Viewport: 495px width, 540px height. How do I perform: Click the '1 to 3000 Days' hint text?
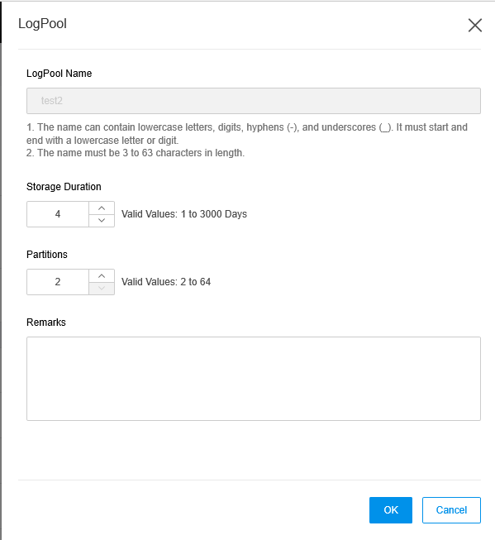coord(214,214)
